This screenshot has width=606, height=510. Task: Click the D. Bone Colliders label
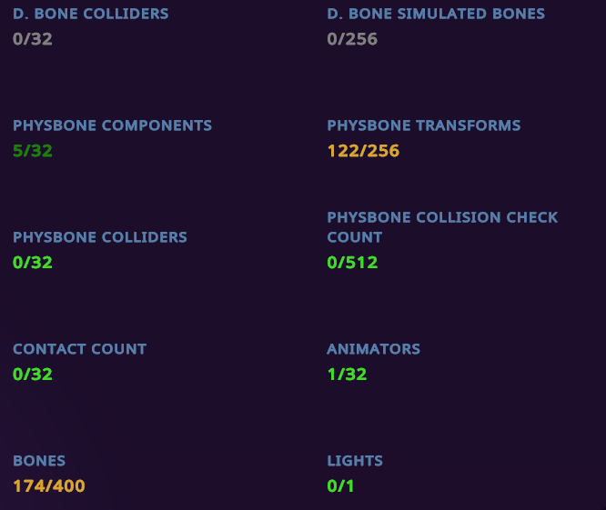(x=90, y=14)
